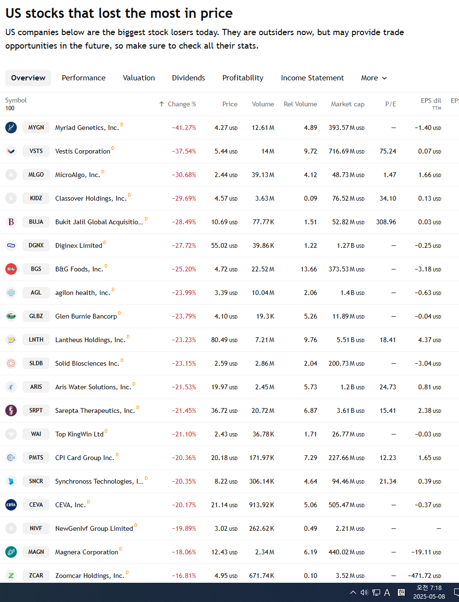Click the input mode 'A' indicator in taskbar
Image resolution: width=459 pixels, height=602 pixels.
[387, 592]
